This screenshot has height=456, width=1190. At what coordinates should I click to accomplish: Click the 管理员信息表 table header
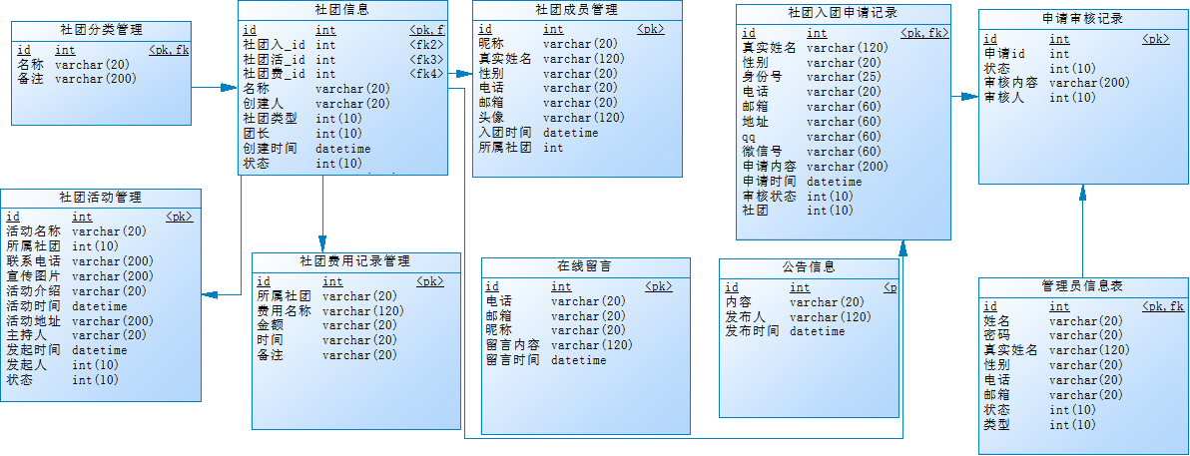point(1082,286)
